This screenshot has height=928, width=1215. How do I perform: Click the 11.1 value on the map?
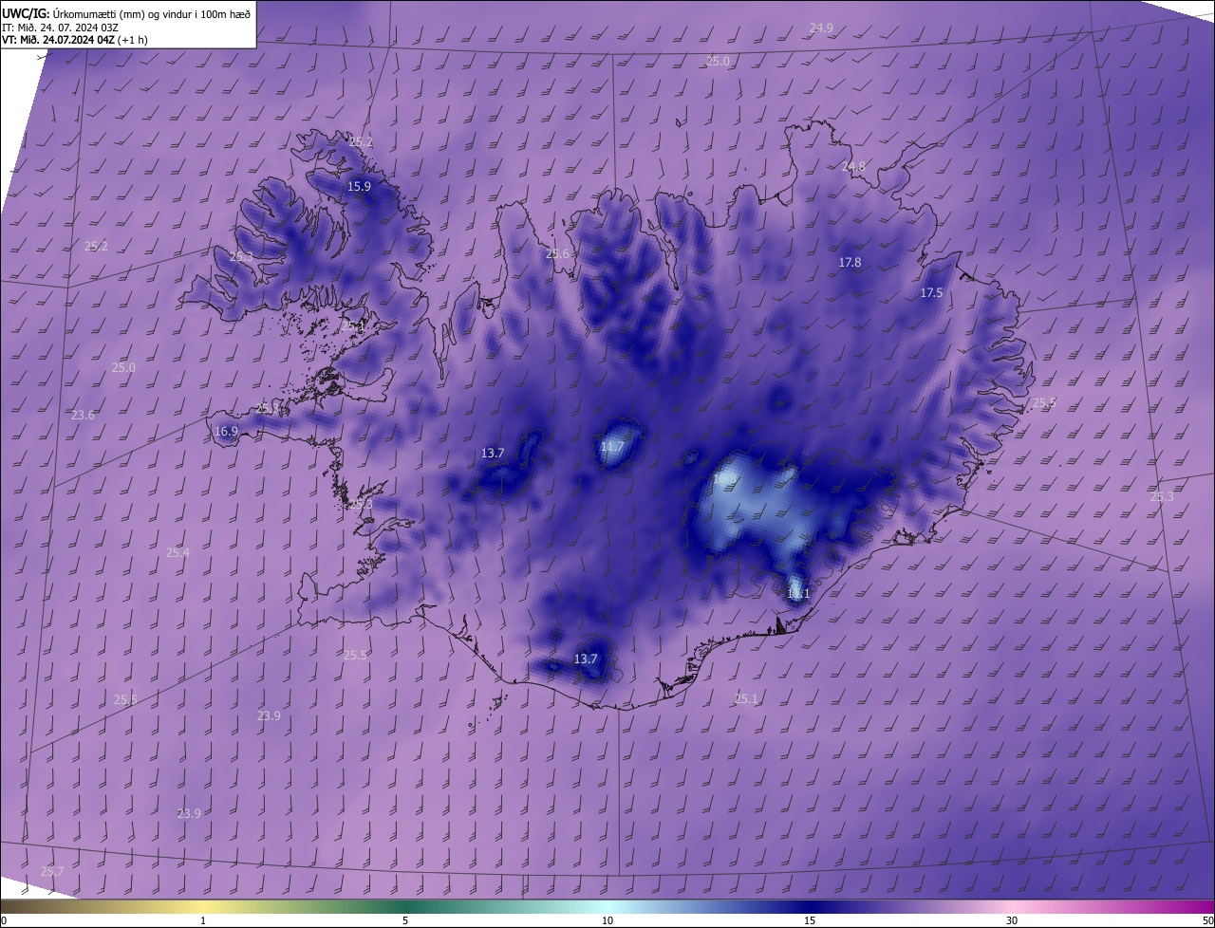[x=798, y=594]
